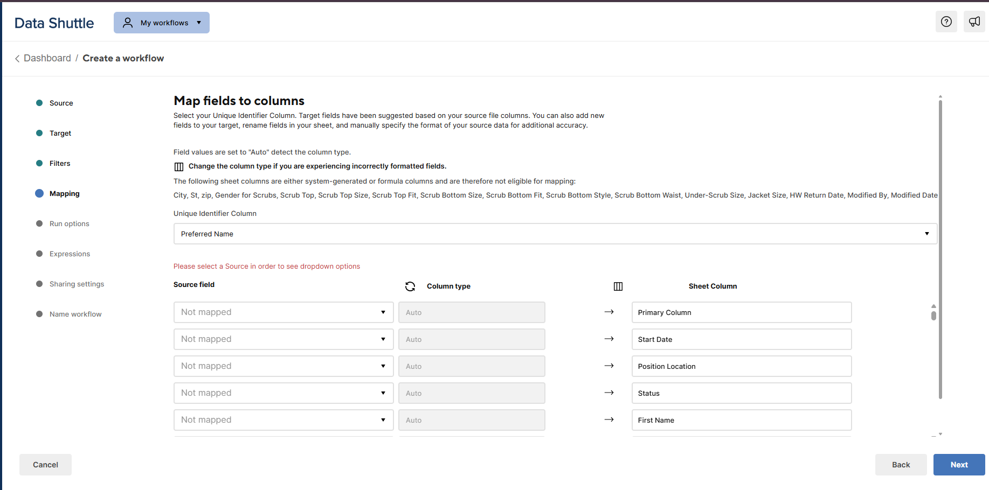Viewport: 989px width, 490px height.
Task: Click the Next button
Action: 959,465
